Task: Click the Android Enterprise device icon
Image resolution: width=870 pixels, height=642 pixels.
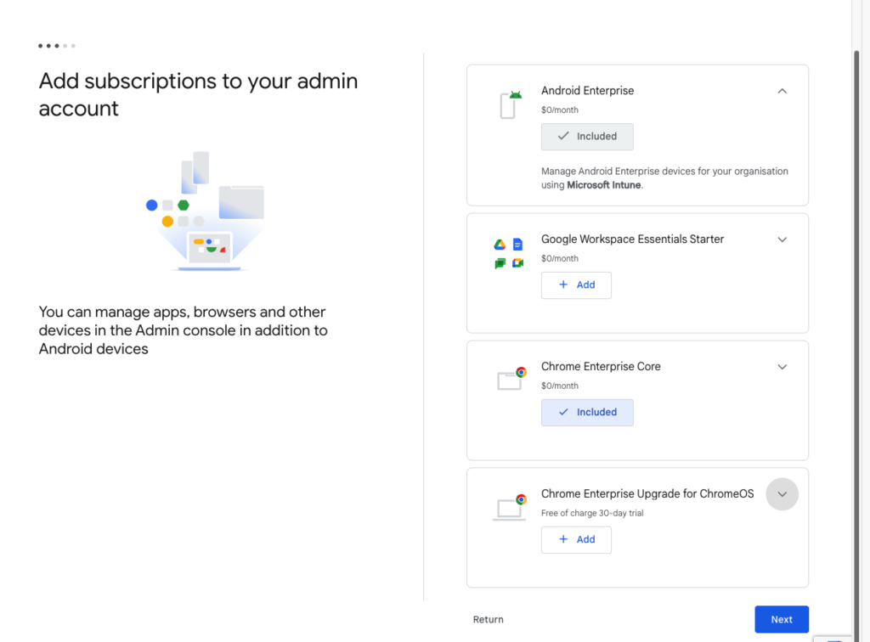Action: coord(511,104)
